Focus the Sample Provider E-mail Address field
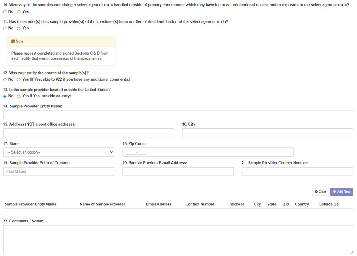The image size is (357, 256). [x=178, y=172]
